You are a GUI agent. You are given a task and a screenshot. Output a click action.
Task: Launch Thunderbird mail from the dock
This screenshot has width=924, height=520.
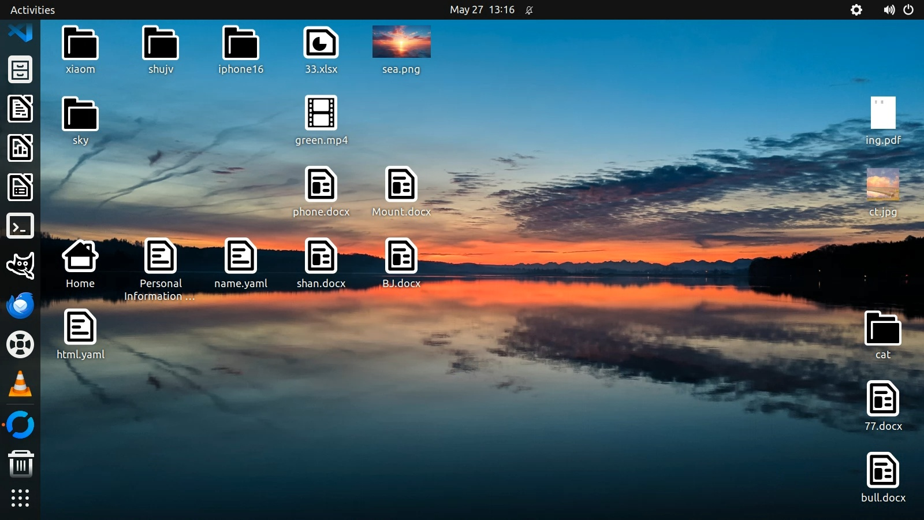[20, 305]
